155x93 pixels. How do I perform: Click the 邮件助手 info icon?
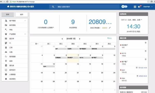(6, 70)
